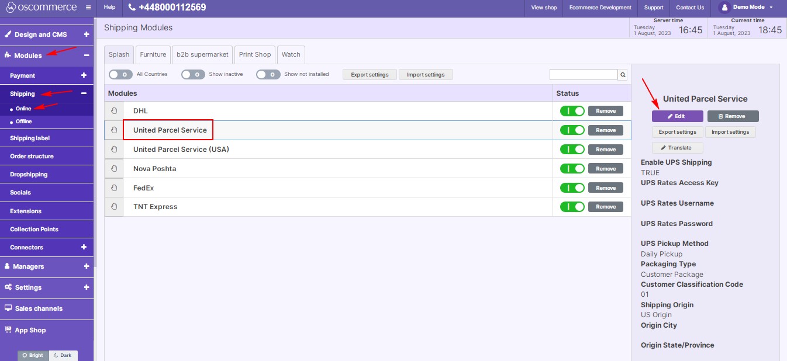Click Remove button in the FedEx row
Screen dimensions: 787x361
point(606,188)
